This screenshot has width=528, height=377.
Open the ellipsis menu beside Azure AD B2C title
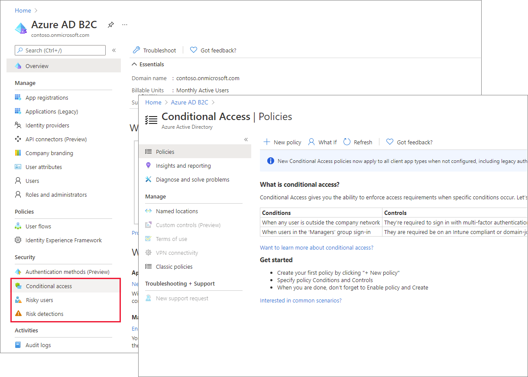125,25
